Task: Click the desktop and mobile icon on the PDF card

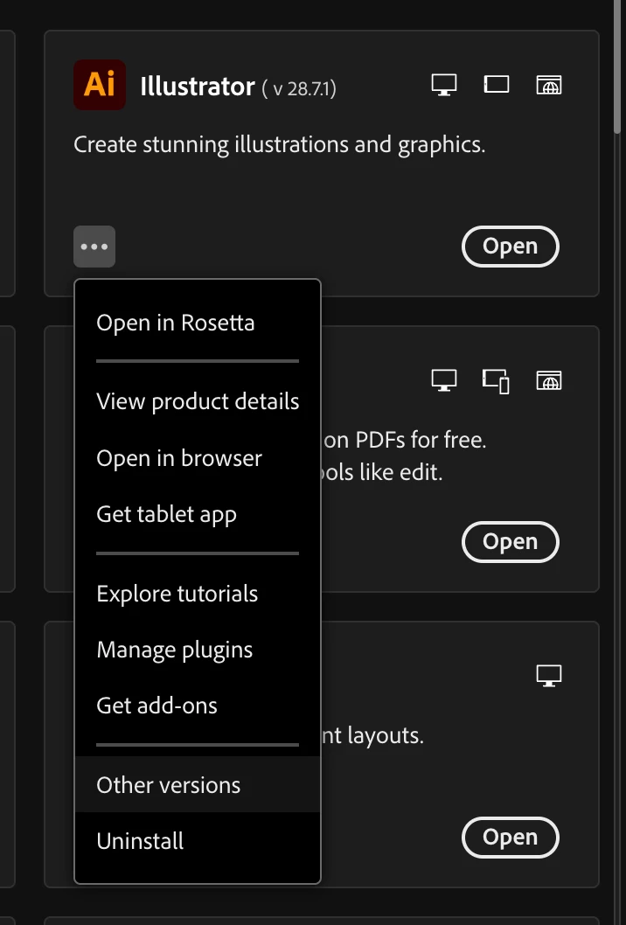Action: tap(497, 381)
